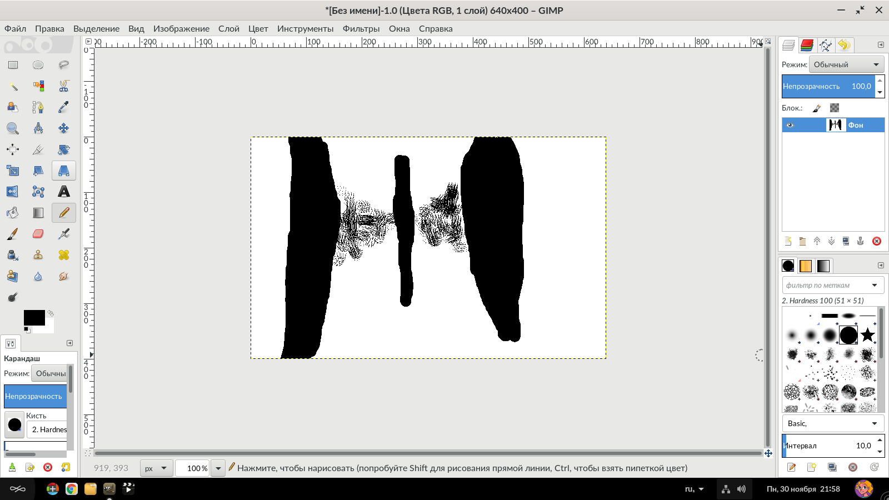Screen dimensions: 889x500
Task: Select the Pencil tool
Action: pyautogui.click(x=64, y=213)
